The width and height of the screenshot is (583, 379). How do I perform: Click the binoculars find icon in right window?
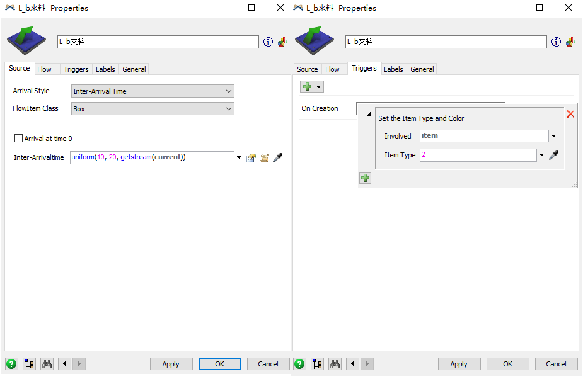click(x=335, y=364)
